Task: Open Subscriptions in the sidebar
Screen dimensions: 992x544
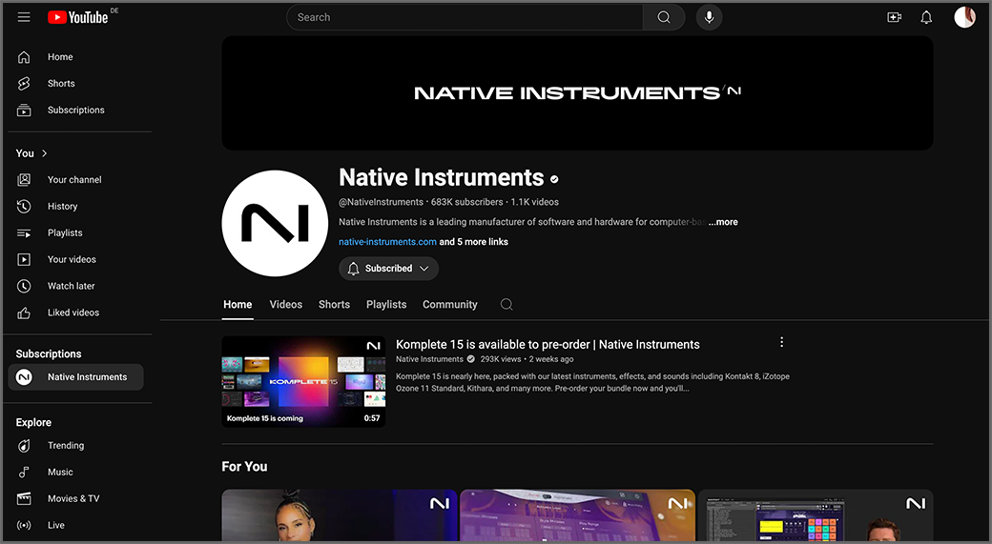Action: tap(76, 110)
